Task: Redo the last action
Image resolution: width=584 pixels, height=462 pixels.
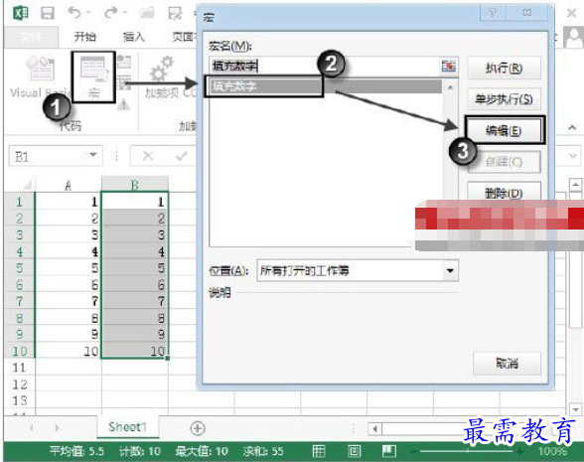Action: [110, 13]
